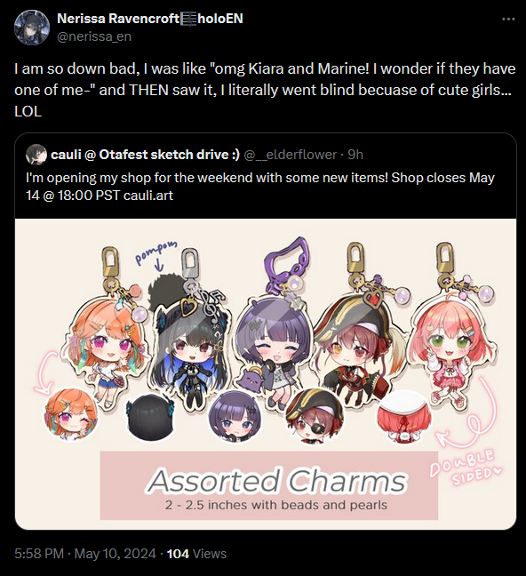Click the eyepatch pirate round charm
The width and height of the screenshot is (526, 576).
click(315, 415)
